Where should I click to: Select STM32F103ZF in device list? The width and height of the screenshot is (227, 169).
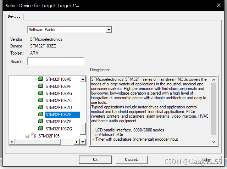tap(59, 122)
